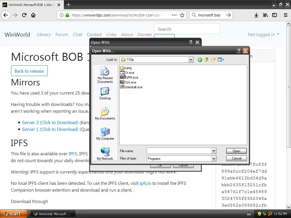
Task: Open page actions three-dot menu
Action: [174, 15]
